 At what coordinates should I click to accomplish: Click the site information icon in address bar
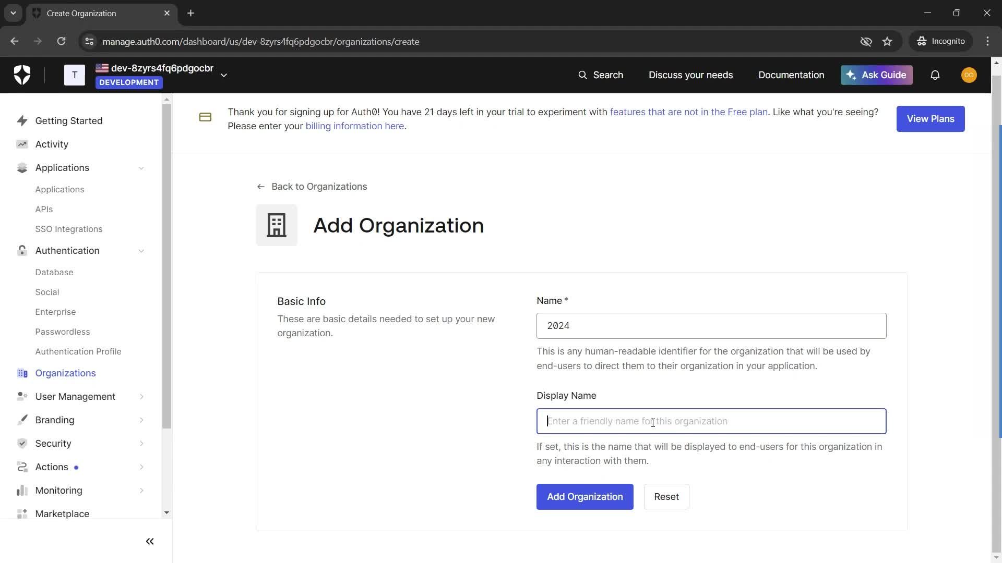click(x=89, y=41)
